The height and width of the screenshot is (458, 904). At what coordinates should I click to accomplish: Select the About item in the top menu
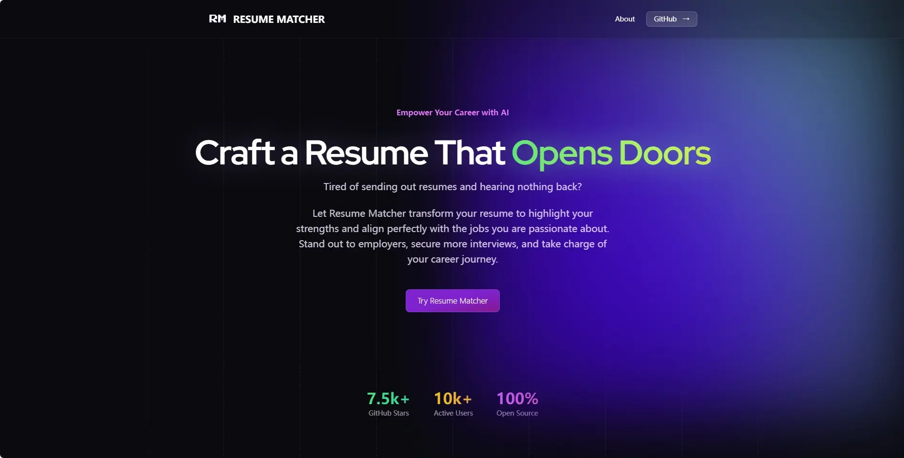(x=624, y=19)
